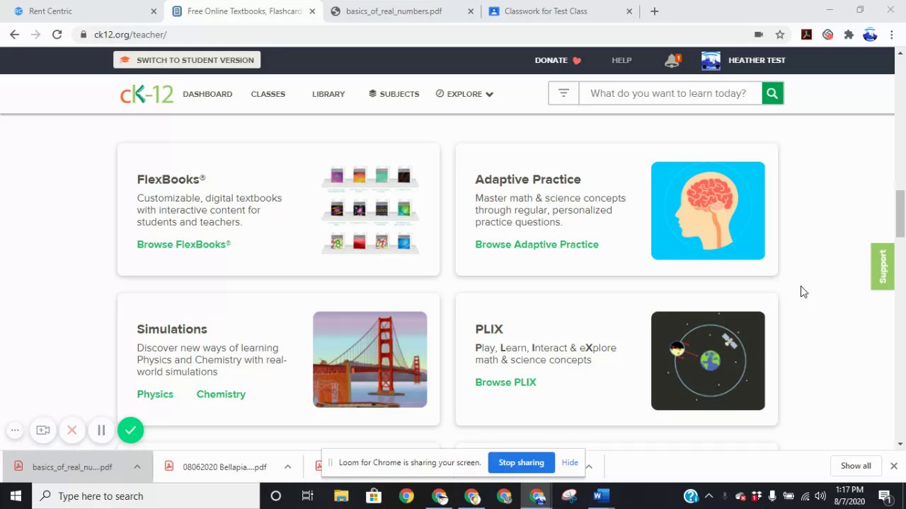Image resolution: width=906 pixels, height=509 pixels.
Task: Hide the Loom sharing notification
Action: click(x=570, y=462)
